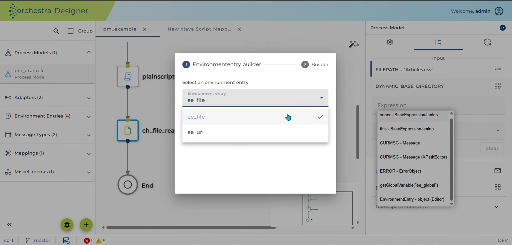Viewport: 512px width, 245px height.
Task: Show the 1 error indicator
Action: click(x=88, y=241)
